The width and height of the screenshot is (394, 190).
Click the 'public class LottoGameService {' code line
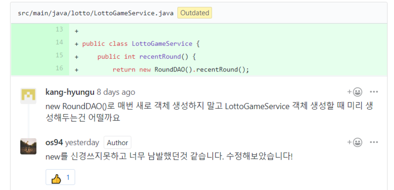141,44
